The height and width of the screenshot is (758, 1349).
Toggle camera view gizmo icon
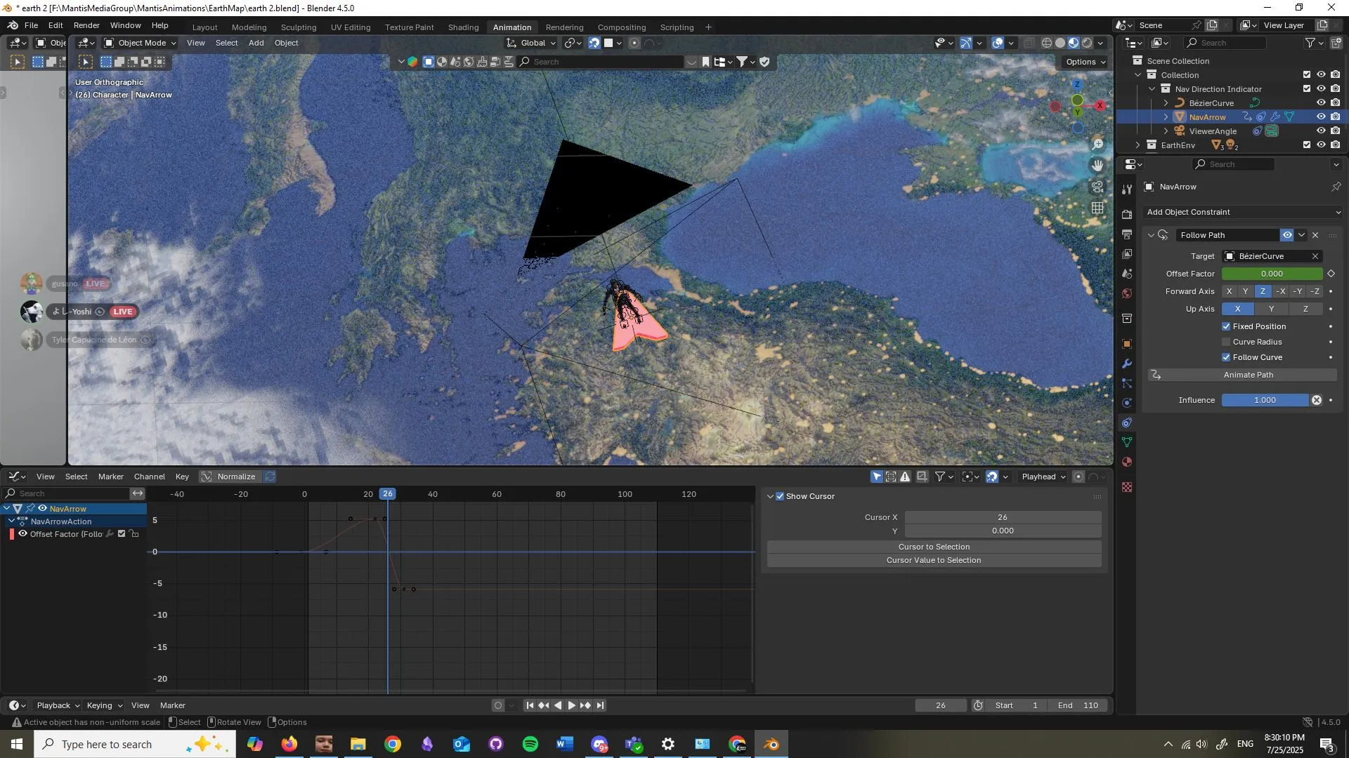coord(1097,187)
